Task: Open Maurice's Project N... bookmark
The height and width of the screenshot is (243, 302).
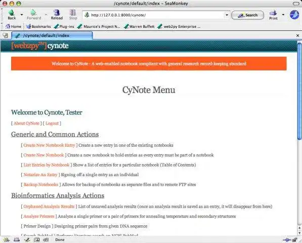Action: pos(99,26)
